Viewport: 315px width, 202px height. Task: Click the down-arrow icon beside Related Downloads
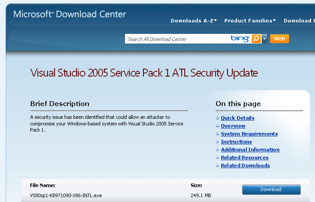217,165
